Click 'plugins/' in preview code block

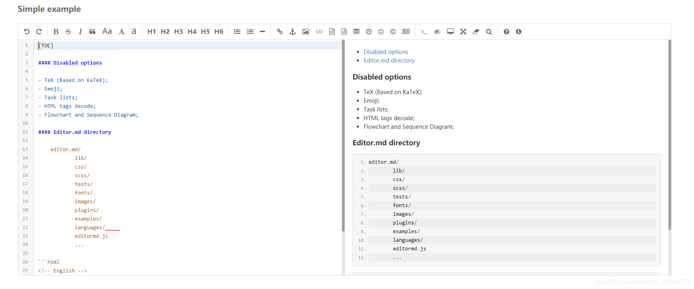(405, 223)
